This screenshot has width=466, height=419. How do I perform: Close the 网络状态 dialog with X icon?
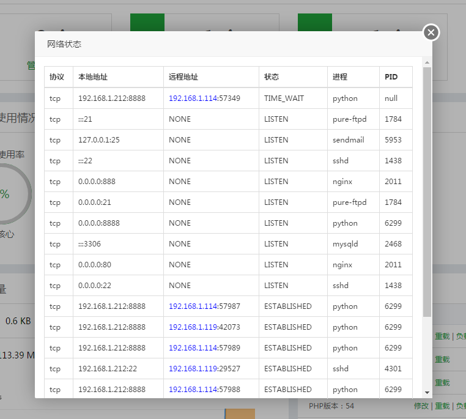(x=431, y=32)
